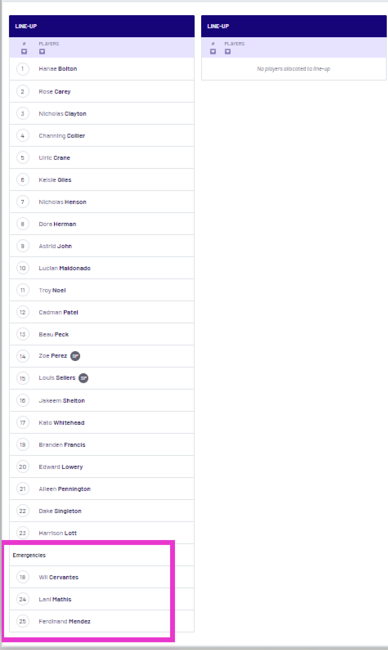Open the sort dropdown under the # column
This screenshot has height=650, width=388.
(x=24, y=51)
